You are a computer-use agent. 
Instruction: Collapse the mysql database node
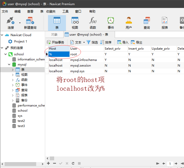(9, 65)
